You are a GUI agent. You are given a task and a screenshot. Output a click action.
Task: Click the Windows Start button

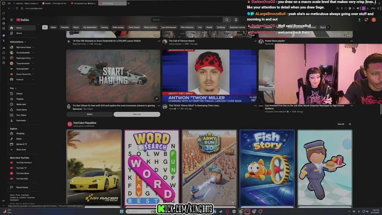coord(121,211)
